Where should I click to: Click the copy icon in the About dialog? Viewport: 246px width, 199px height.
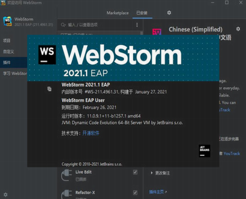tap(49, 89)
